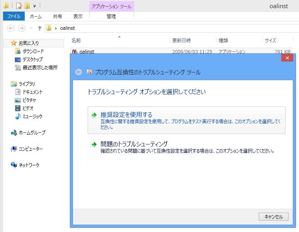299x232 pixels.
Task: Open the ビデオ library
Action: 28,108
